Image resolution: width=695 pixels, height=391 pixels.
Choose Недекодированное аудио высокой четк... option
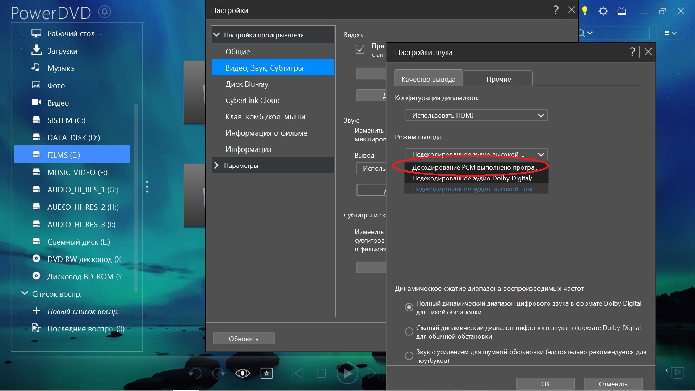[476, 189]
